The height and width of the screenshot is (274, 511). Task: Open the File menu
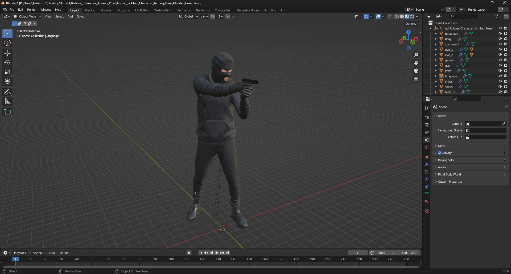tap(12, 10)
